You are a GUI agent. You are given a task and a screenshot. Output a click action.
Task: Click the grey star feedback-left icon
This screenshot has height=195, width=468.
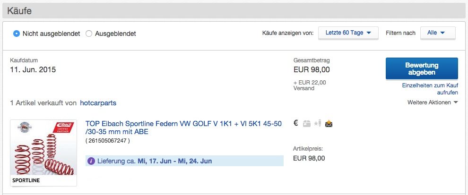(318, 123)
